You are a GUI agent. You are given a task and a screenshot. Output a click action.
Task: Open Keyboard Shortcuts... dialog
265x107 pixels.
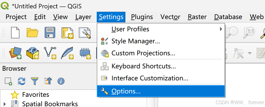click(161, 66)
